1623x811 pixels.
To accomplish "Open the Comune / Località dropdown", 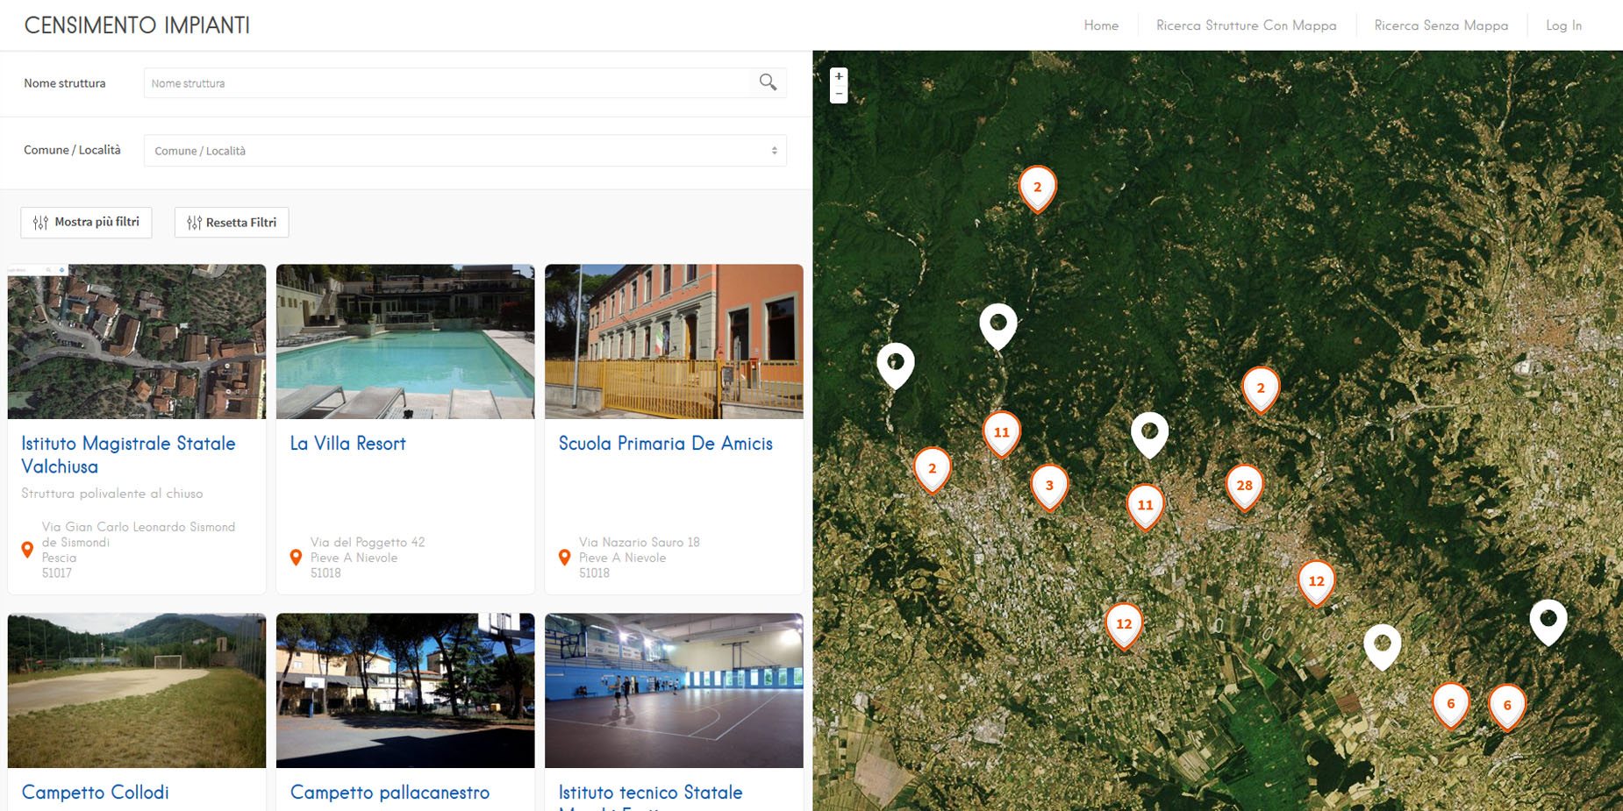I will point(465,151).
